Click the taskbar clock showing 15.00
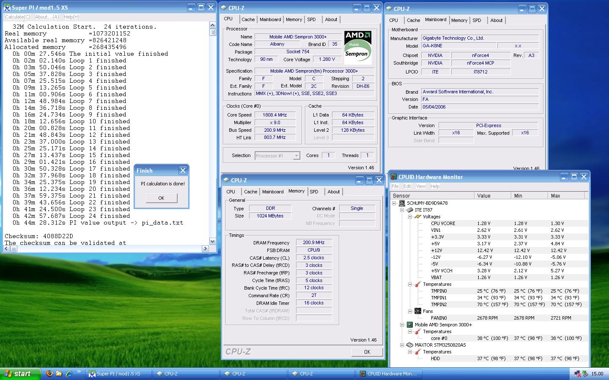This screenshot has height=380, width=609. tap(597, 374)
